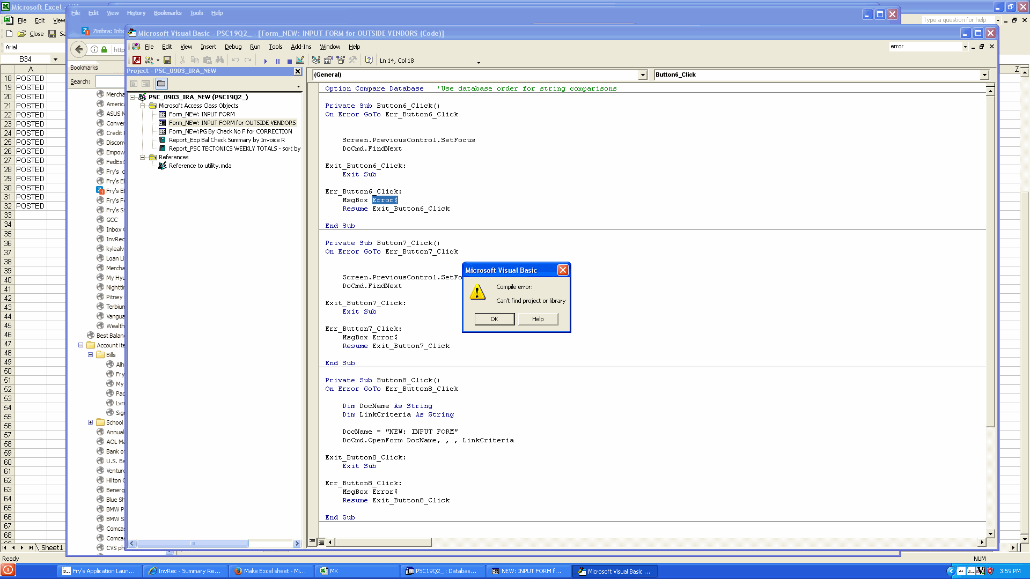Open the Button6_Click procedure dropdown
Viewport: 1030px width, 579px height.
click(984, 75)
